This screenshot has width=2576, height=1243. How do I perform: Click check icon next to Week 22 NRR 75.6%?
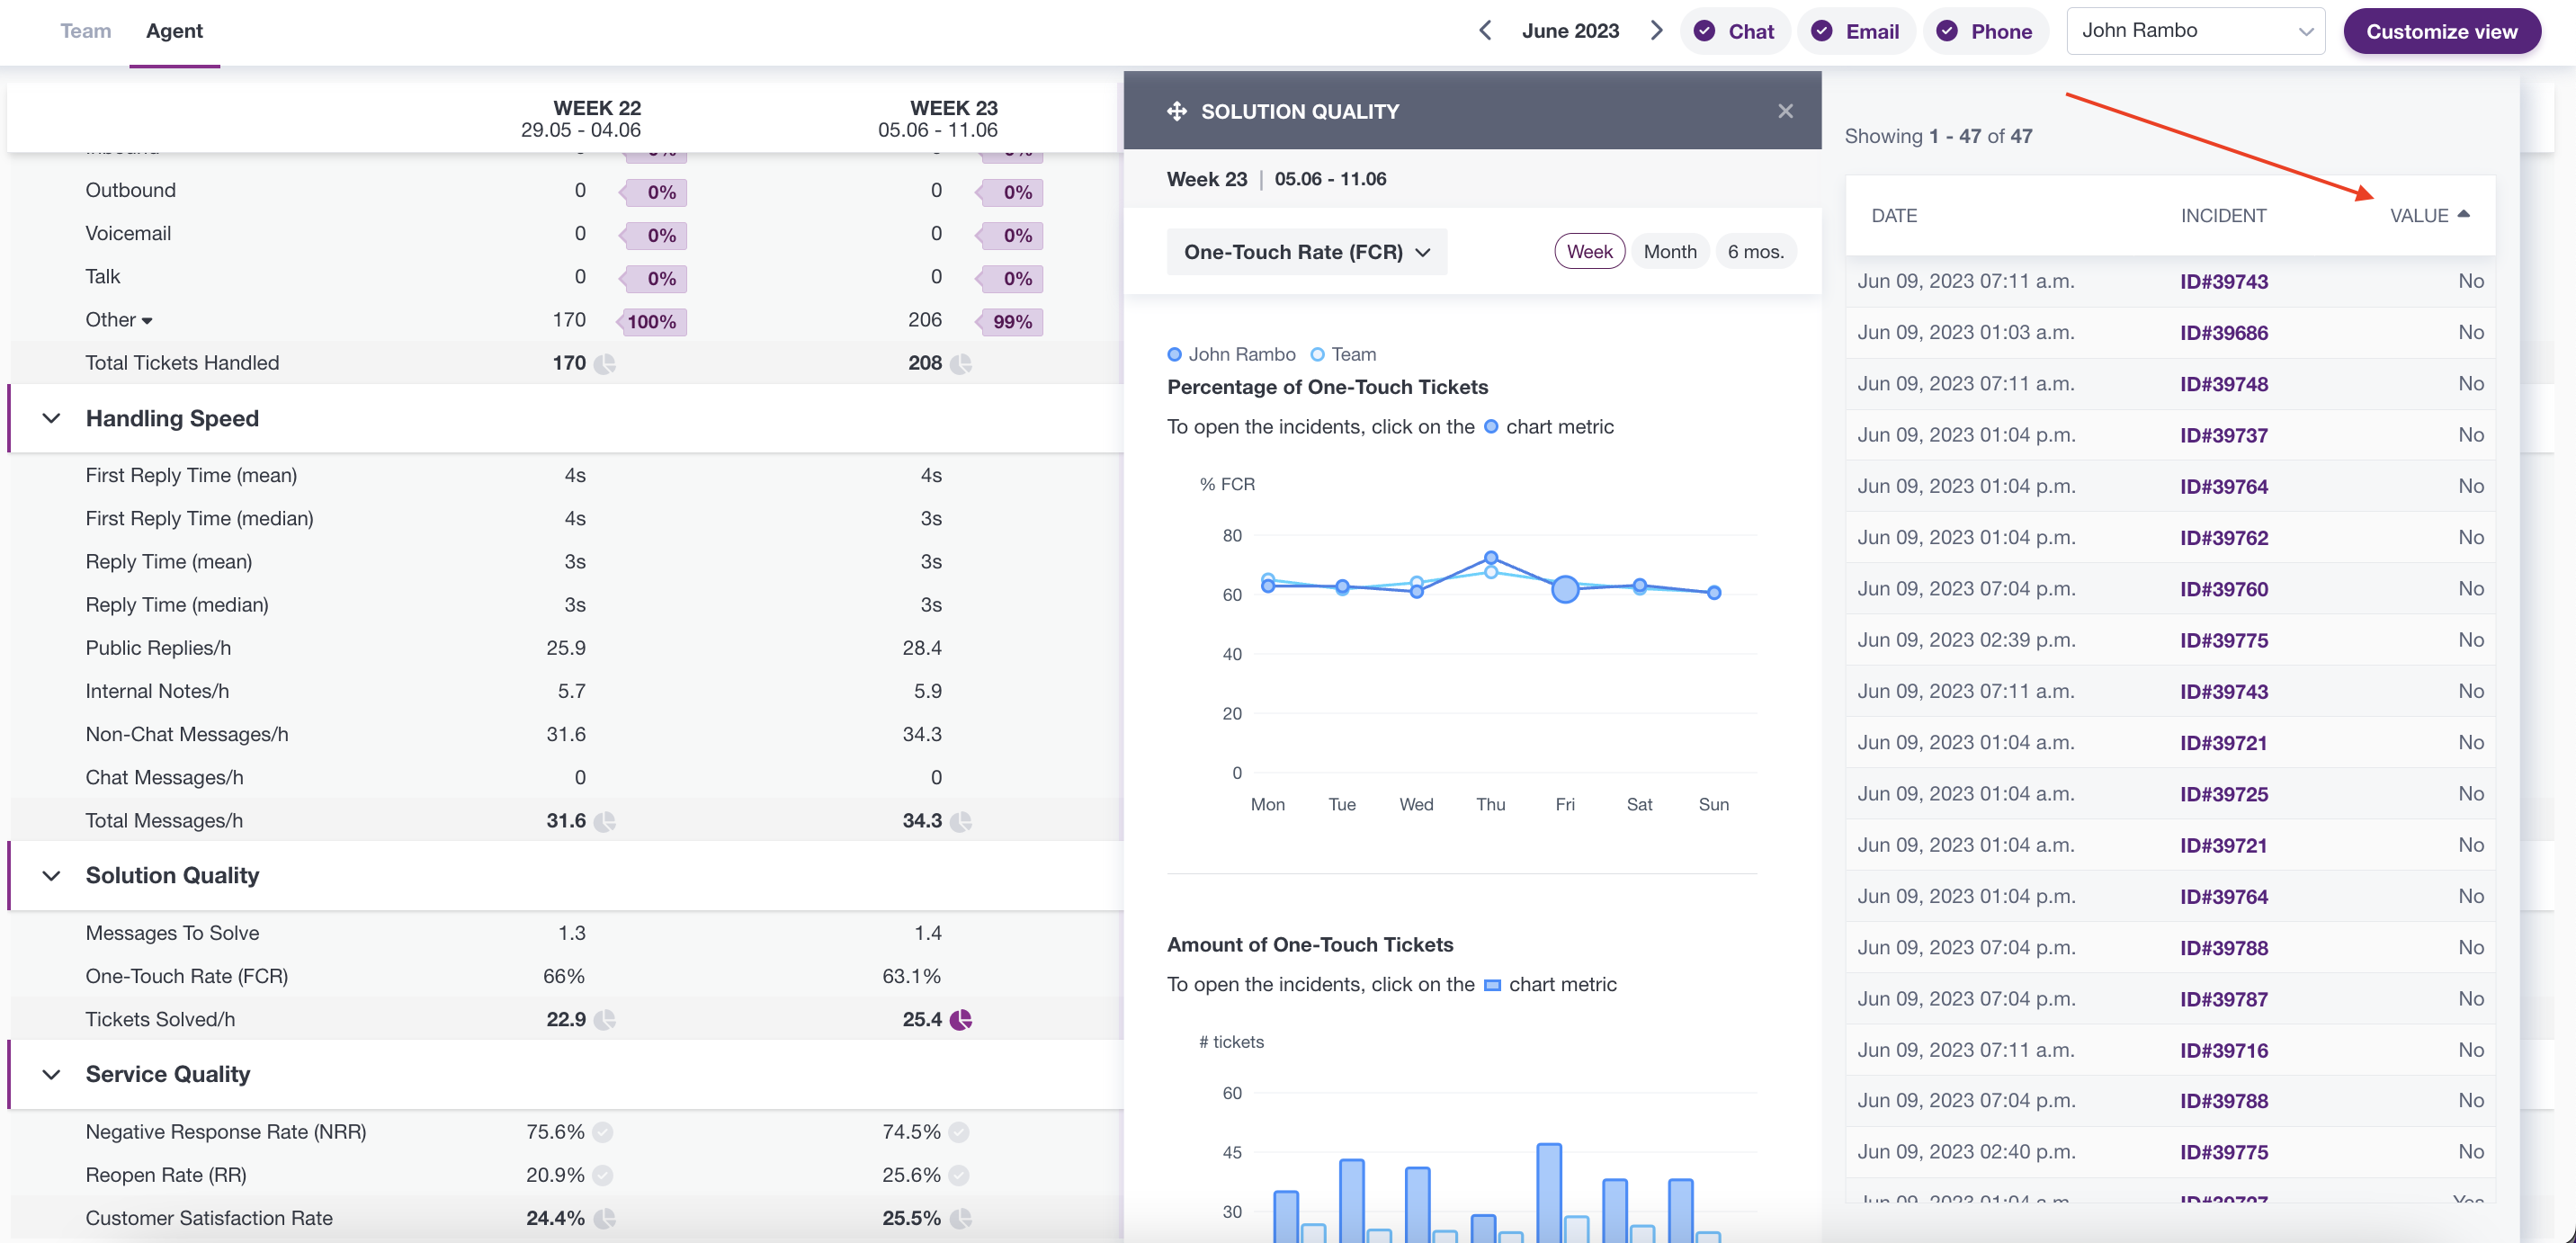[x=602, y=1132]
